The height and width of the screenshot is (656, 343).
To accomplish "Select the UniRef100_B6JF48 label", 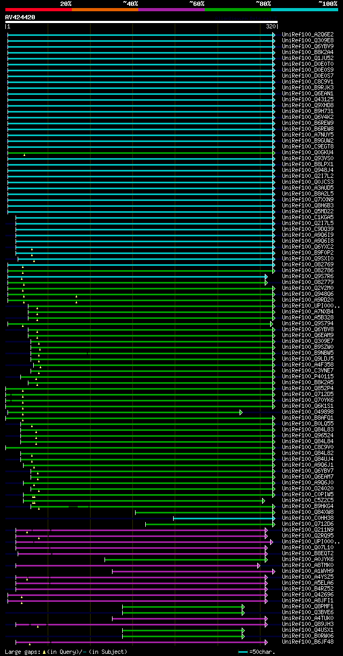I will (x=308, y=642).
